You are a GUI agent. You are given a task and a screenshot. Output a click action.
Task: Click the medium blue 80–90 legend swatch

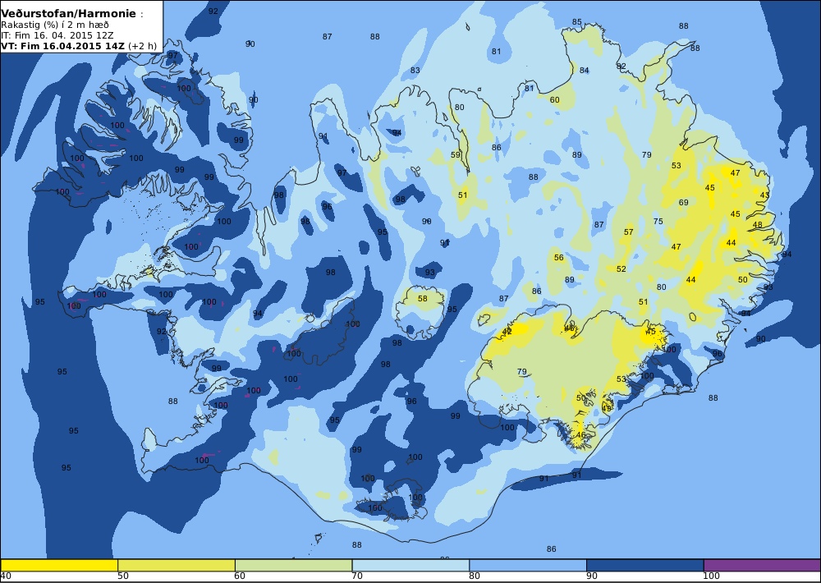tap(528, 565)
